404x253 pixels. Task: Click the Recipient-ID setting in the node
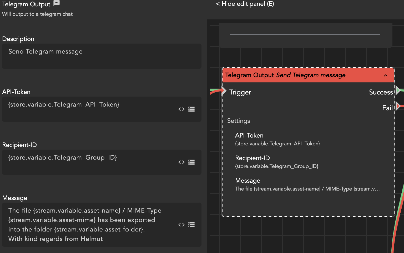click(277, 162)
